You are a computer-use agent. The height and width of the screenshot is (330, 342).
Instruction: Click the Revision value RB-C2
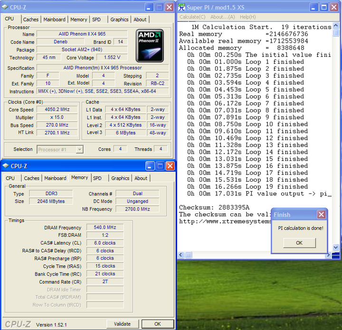coord(158,83)
